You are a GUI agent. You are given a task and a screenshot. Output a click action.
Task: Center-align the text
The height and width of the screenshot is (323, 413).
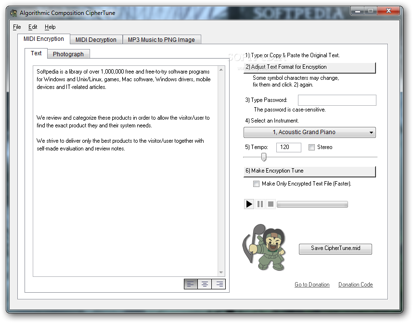(205, 284)
